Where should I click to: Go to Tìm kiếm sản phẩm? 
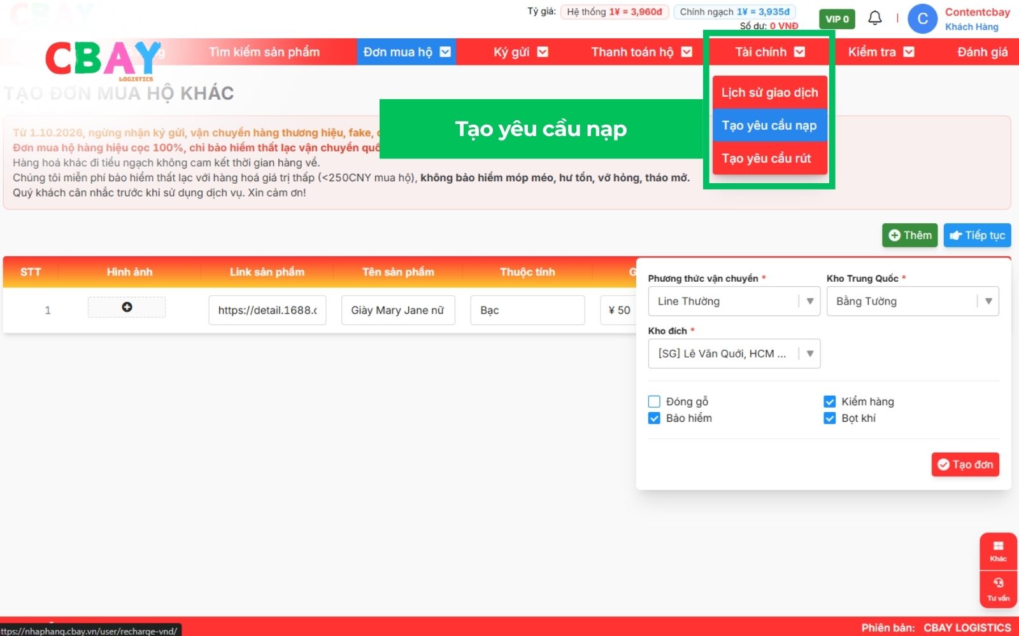[264, 52]
